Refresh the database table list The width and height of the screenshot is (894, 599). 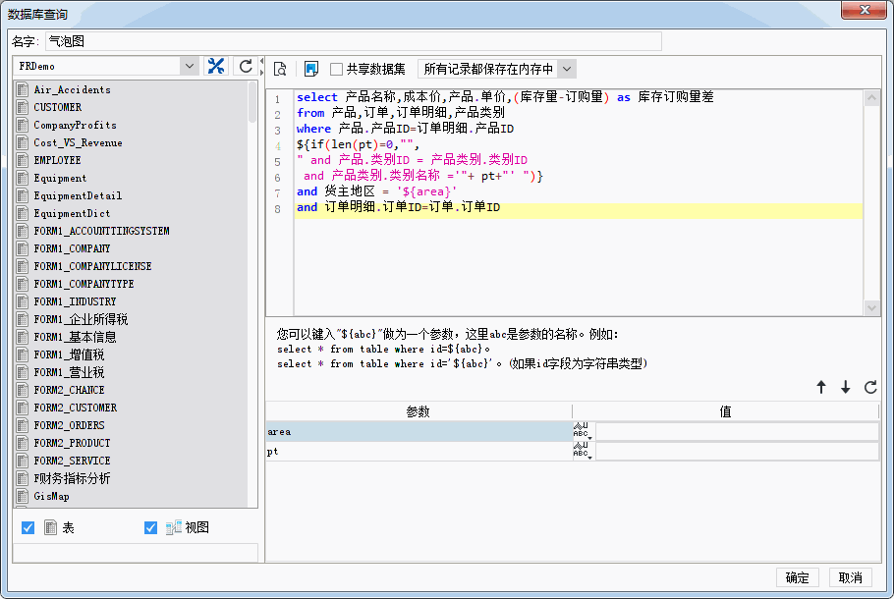(x=246, y=66)
